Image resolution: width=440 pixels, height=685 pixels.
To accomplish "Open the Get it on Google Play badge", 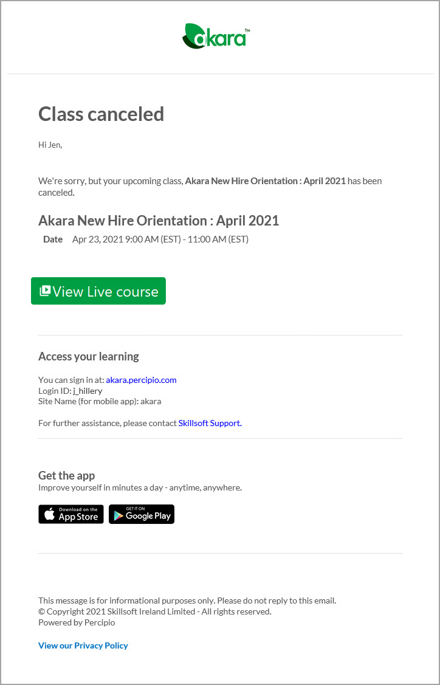I will coord(142,514).
